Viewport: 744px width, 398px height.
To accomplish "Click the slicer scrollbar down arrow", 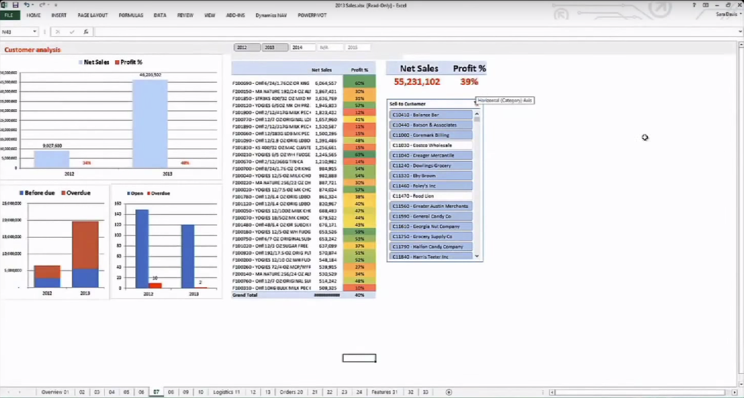I will 477,256.
